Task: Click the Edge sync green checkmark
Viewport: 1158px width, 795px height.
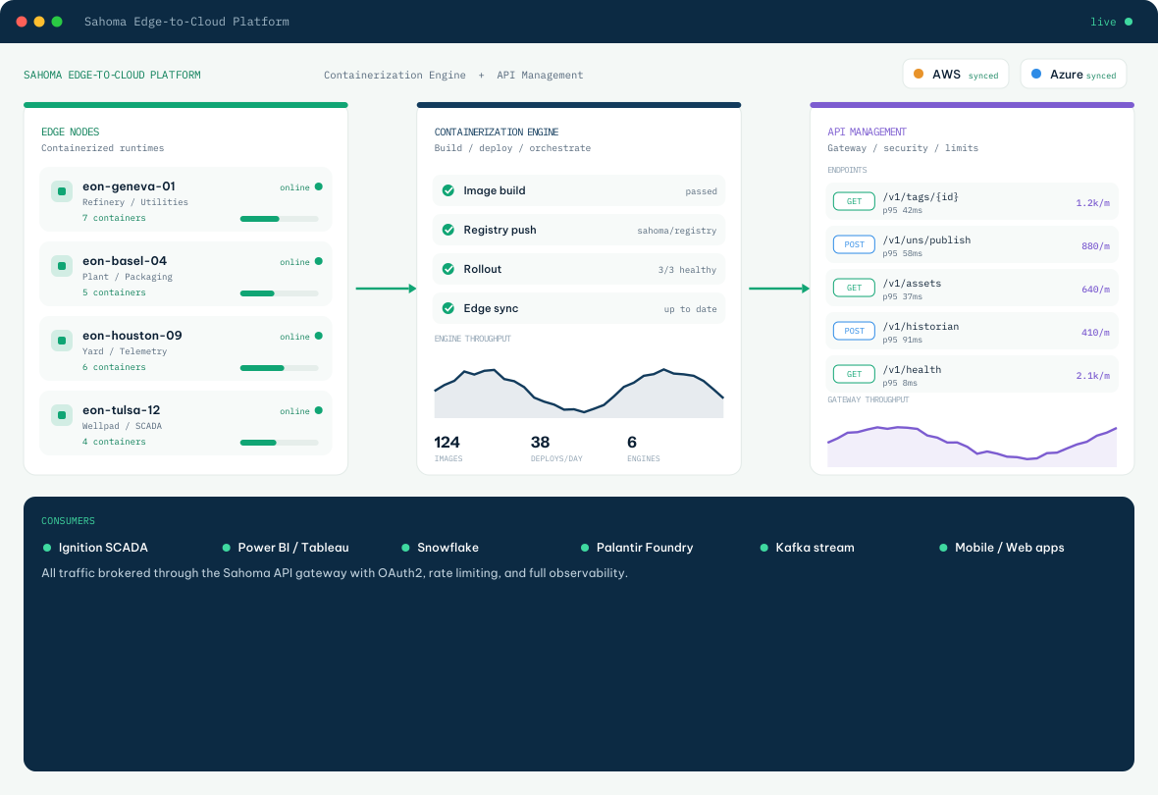Action: pos(448,308)
